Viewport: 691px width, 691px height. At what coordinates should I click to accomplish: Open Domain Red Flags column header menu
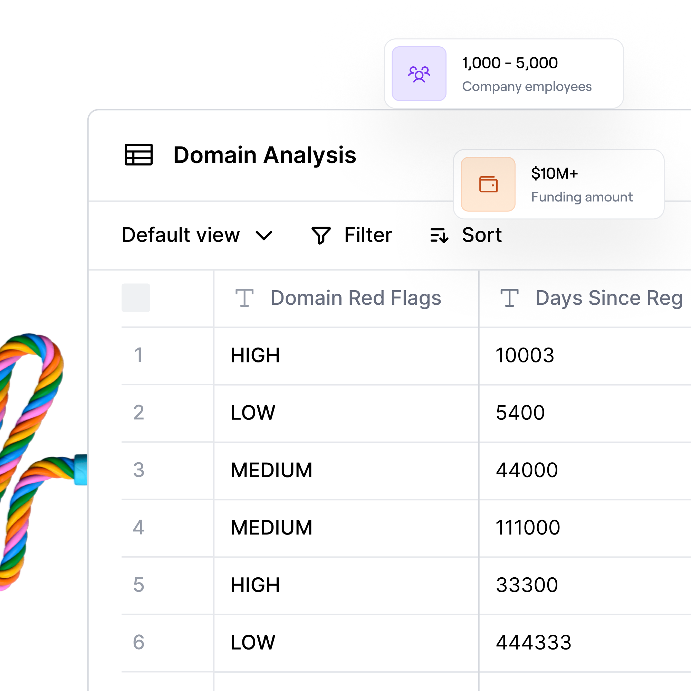click(x=356, y=298)
